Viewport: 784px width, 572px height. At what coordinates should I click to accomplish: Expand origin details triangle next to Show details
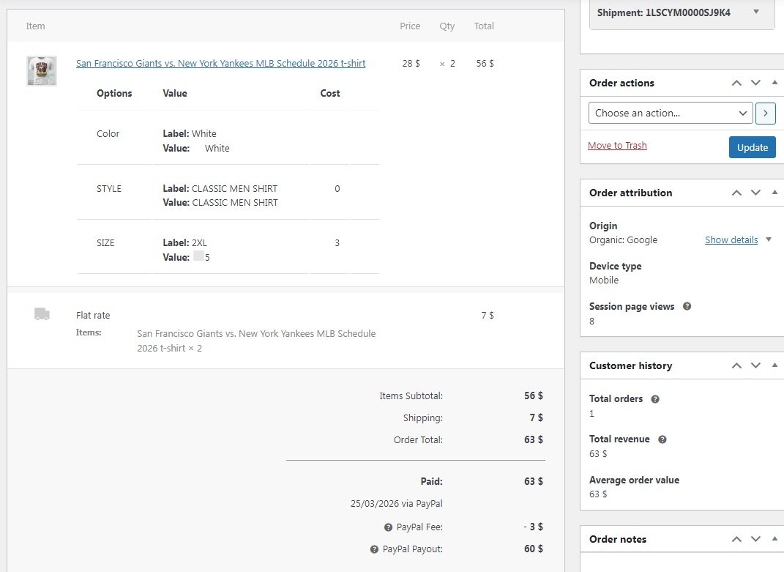pyautogui.click(x=769, y=239)
